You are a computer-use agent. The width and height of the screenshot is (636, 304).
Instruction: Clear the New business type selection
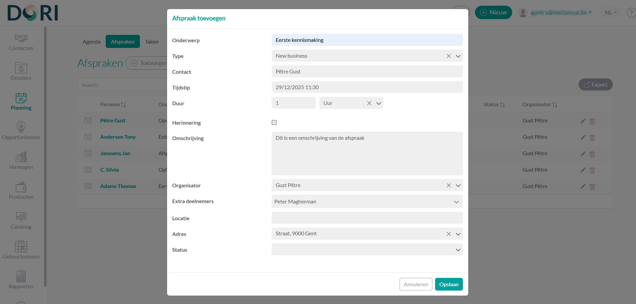[448, 56]
